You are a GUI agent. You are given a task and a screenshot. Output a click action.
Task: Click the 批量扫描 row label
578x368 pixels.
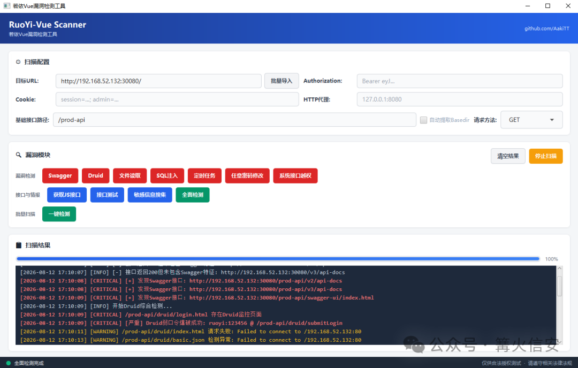26,214
